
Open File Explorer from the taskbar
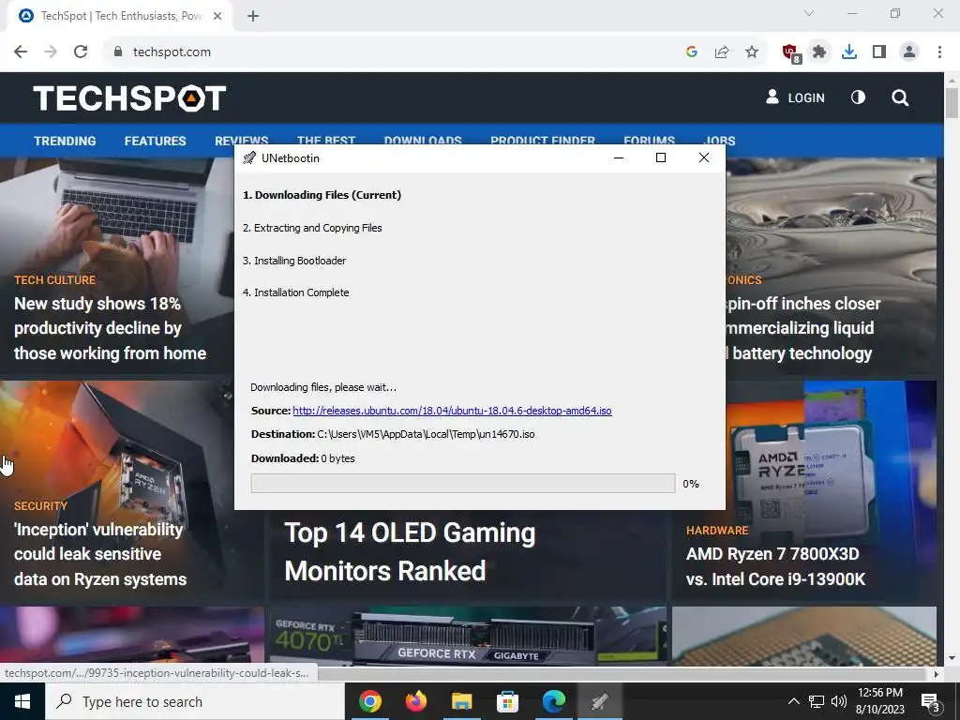point(461,701)
